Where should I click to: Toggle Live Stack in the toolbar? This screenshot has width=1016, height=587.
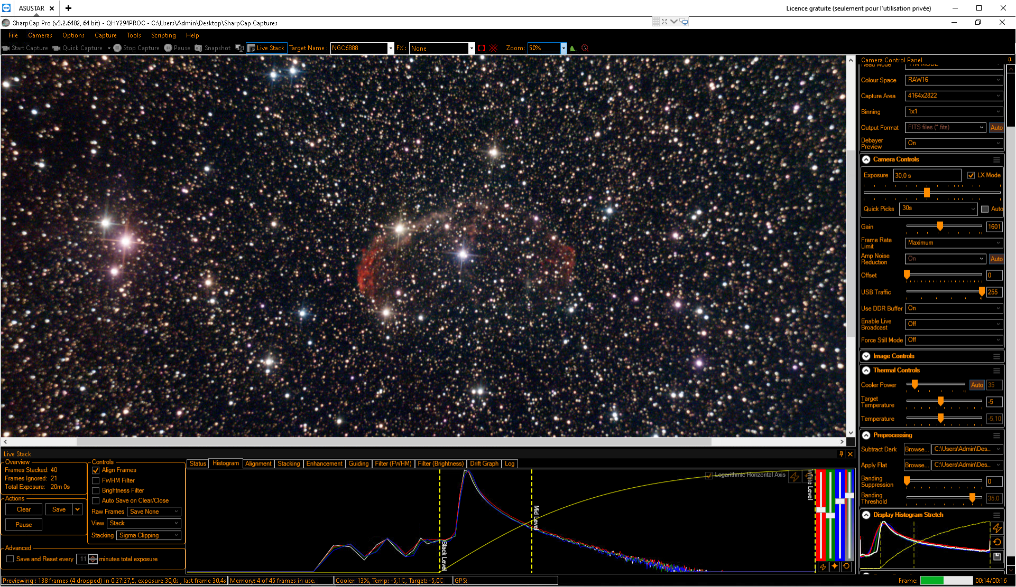click(266, 48)
